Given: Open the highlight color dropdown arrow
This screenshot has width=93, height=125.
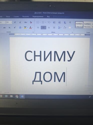Looking at the screenshot, I should click(x=27, y=27).
